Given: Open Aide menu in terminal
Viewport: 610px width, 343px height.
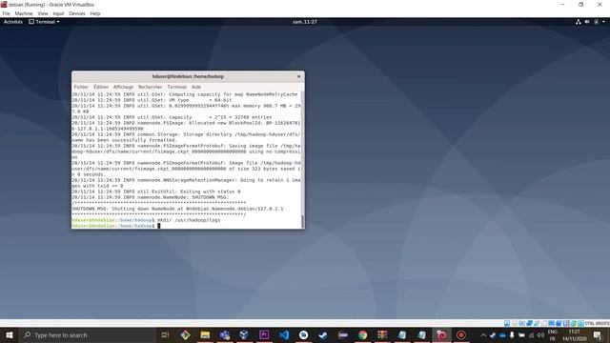Looking at the screenshot, I should click(196, 87).
